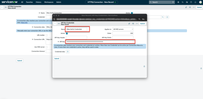Click the globe scope icon in the header

tap(178, 2)
